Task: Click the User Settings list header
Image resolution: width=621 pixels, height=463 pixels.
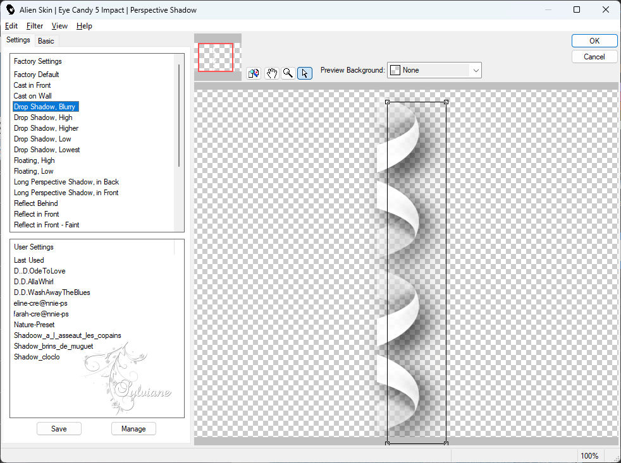Action: [34, 246]
